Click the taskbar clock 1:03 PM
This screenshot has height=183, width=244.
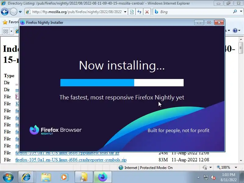point(228,174)
